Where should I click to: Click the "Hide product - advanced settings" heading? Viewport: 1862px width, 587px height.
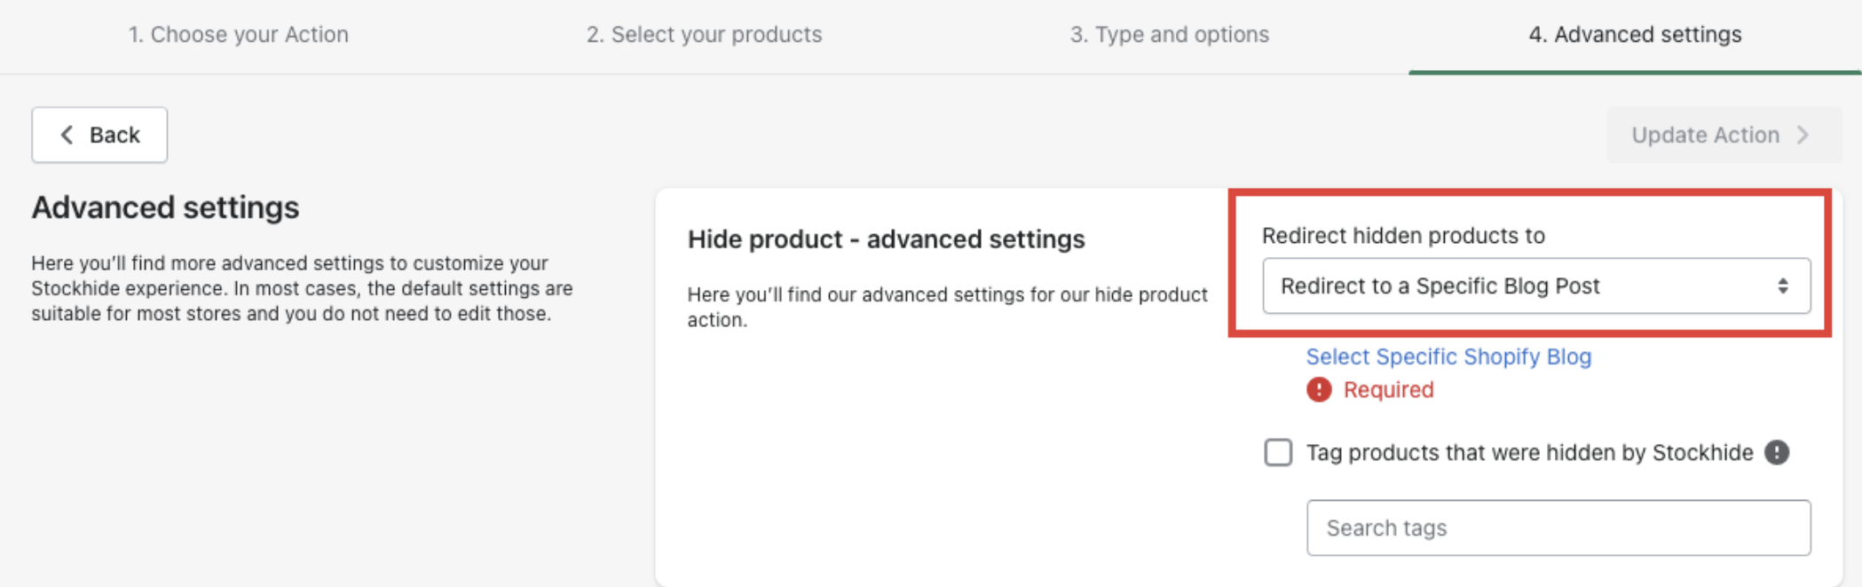886,239
